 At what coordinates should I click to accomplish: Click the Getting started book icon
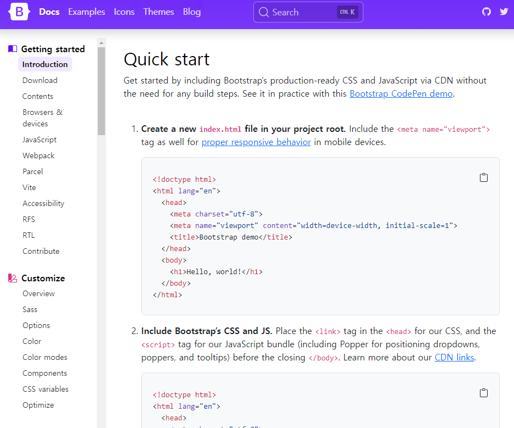13,49
